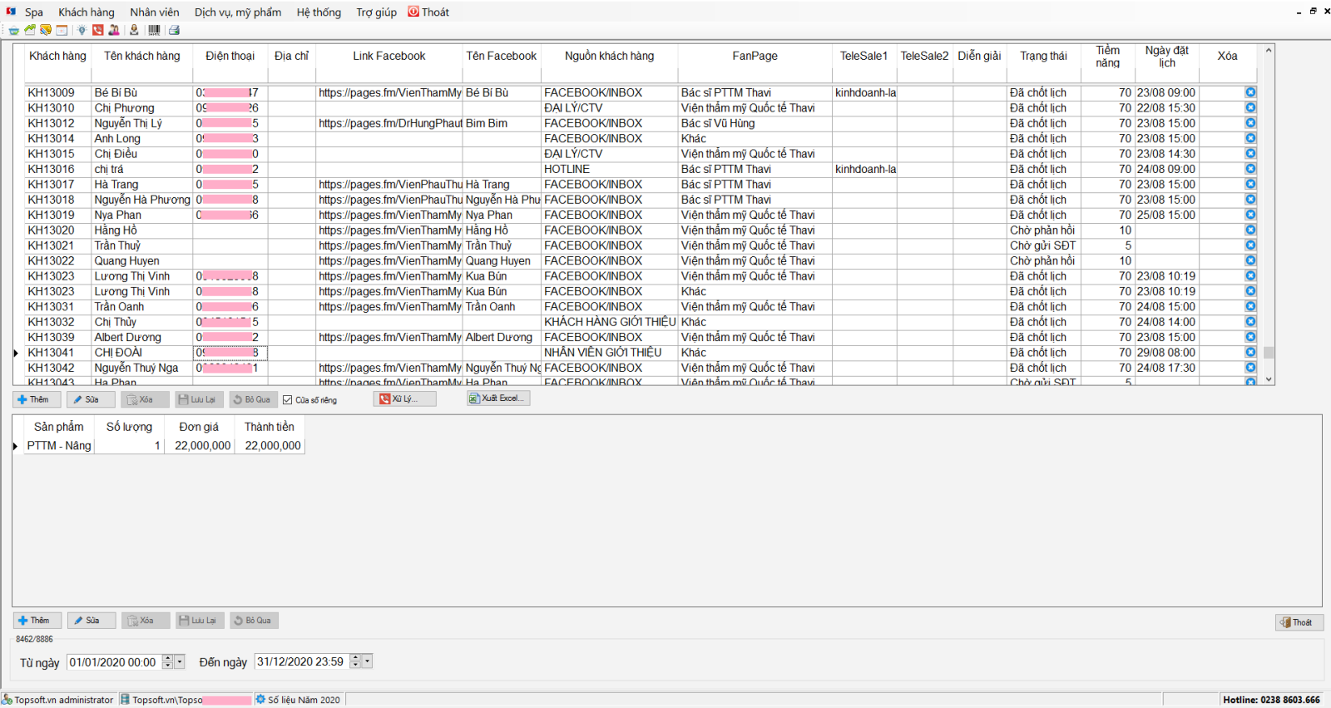Focus the "Từ ngày" date input field

click(x=114, y=662)
